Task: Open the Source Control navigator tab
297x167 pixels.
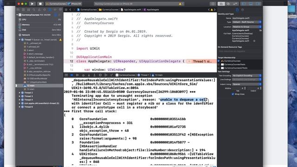Action: (x=23, y=9)
